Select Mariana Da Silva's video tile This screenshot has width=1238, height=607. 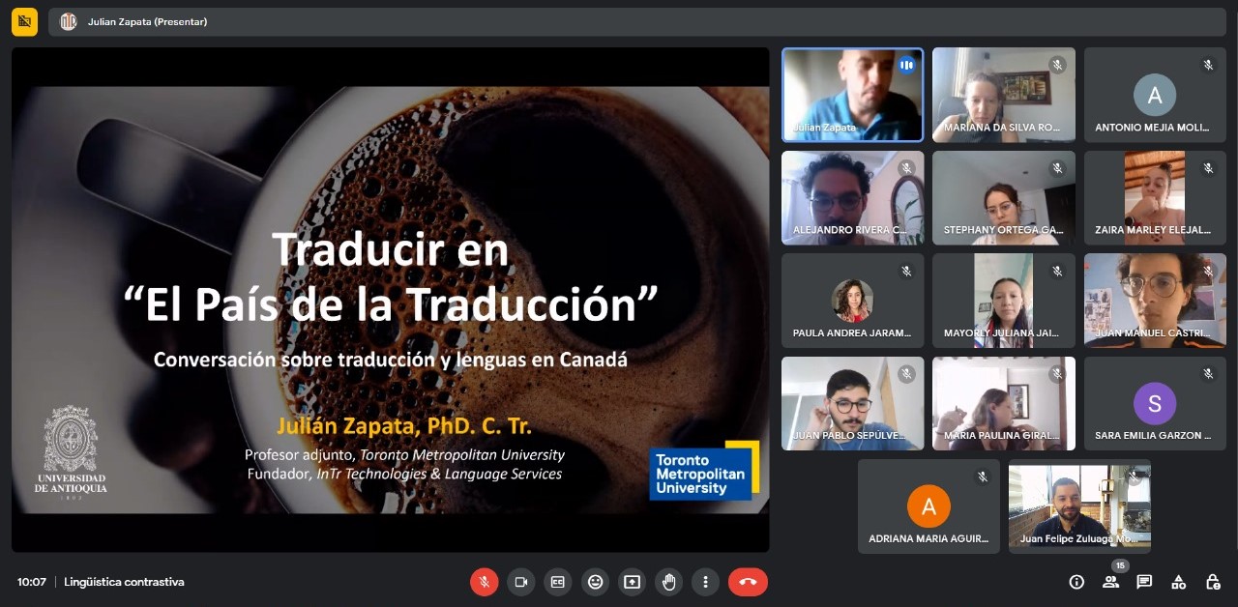pos(1004,95)
